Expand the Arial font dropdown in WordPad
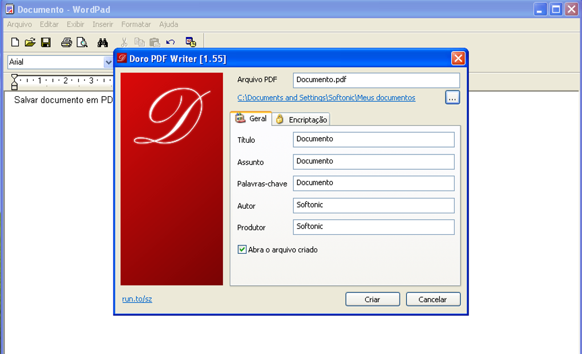The width and height of the screenshot is (582, 354). (108, 62)
